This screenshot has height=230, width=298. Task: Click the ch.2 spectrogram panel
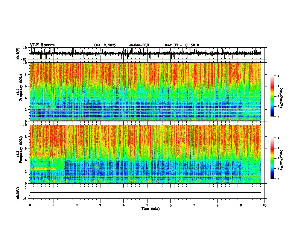pos(145,154)
